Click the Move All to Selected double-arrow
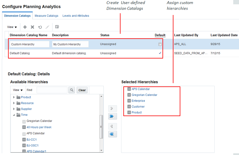The image size is (239, 155). click(112, 116)
